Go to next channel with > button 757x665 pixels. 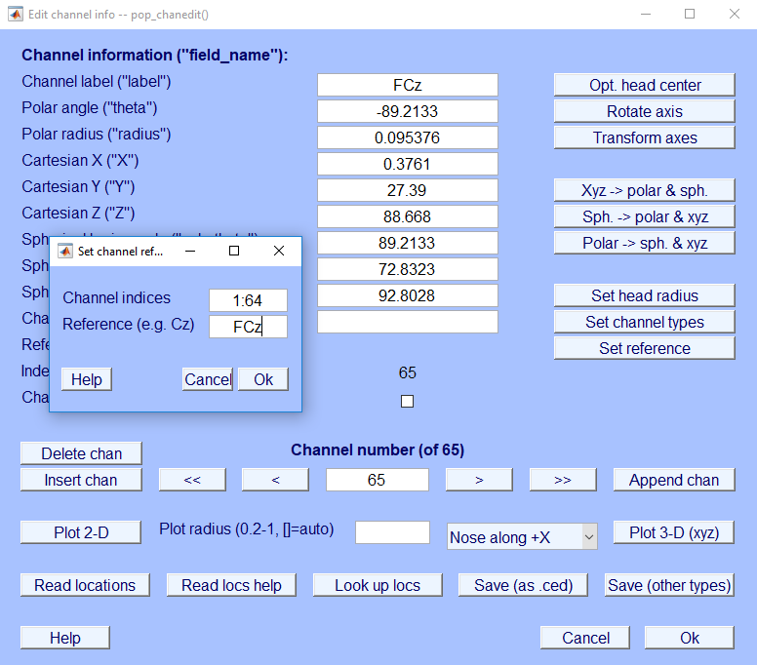479,480
